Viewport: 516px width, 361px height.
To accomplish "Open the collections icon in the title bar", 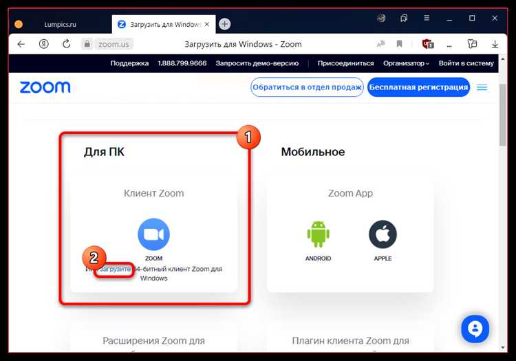I will [404, 18].
